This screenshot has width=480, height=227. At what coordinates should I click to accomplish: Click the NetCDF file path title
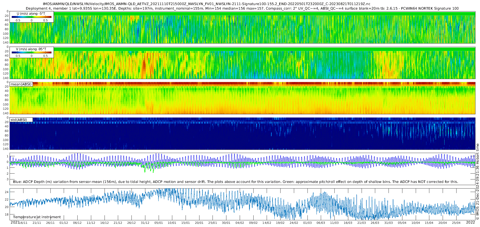pos(206,4)
